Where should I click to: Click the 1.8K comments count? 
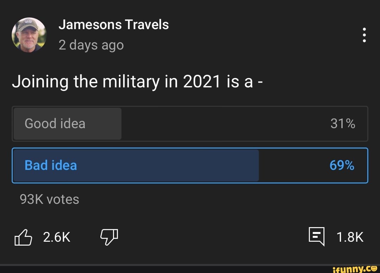coord(350,237)
